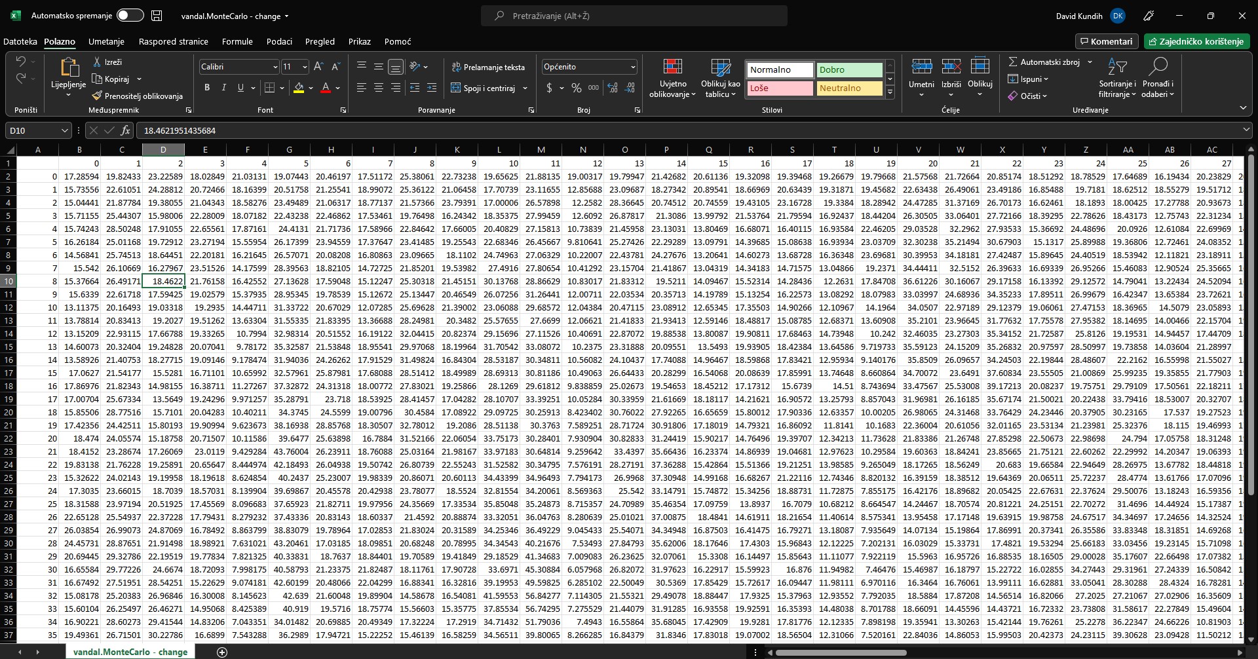Click the Izbriši delete cells icon
Viewport: 1258px width, 659px height.
951,67
